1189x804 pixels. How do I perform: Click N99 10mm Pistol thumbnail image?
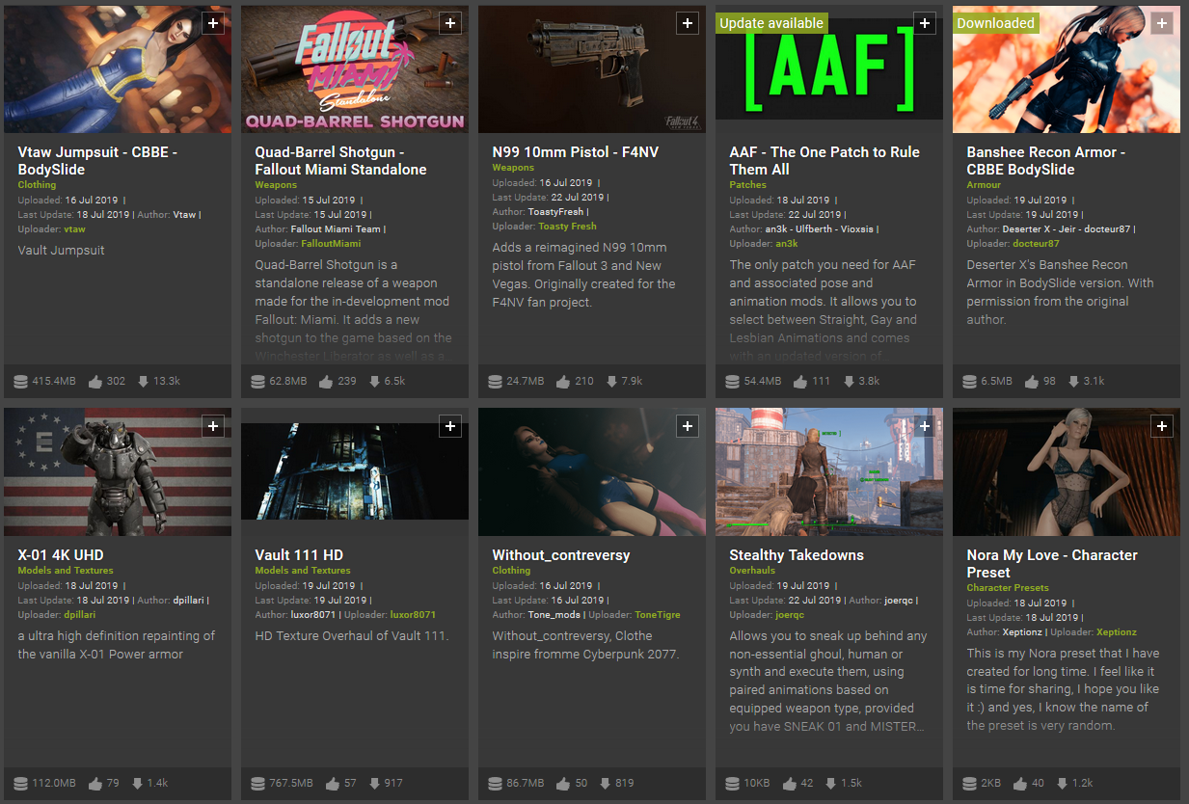pyautogui.click(x=592, y=69)
